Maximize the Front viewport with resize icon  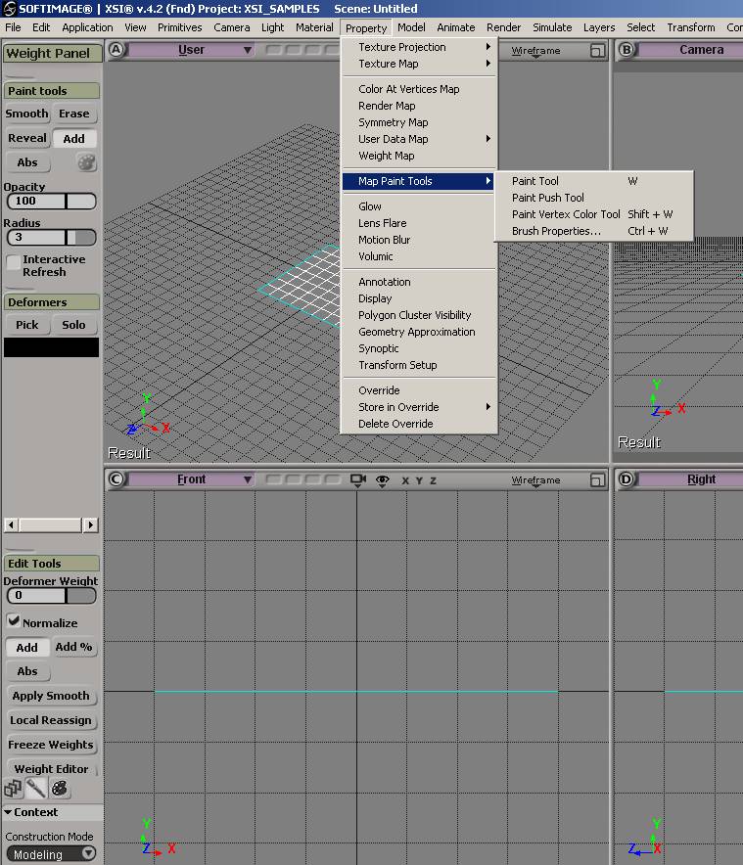tap(597, 479)
